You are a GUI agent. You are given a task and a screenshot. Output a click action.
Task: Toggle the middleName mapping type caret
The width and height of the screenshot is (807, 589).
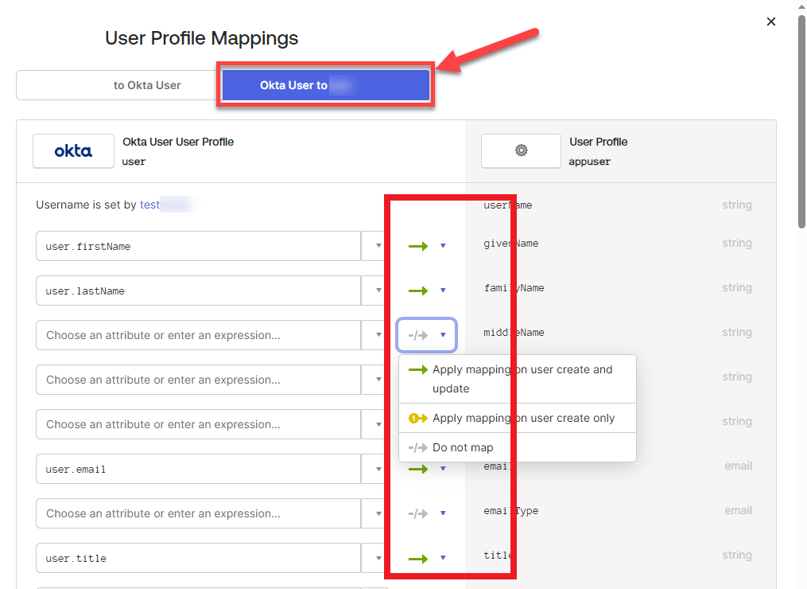pyautogui.click(x=443, y=335)
